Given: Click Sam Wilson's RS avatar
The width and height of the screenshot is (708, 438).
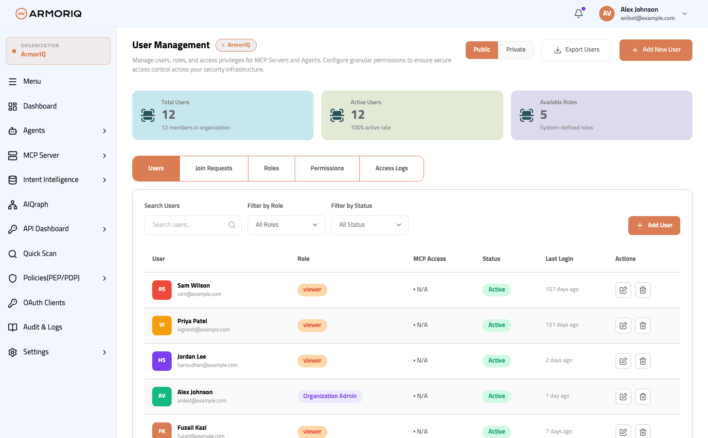Looking at the screenshot, I should pos(162,290).
